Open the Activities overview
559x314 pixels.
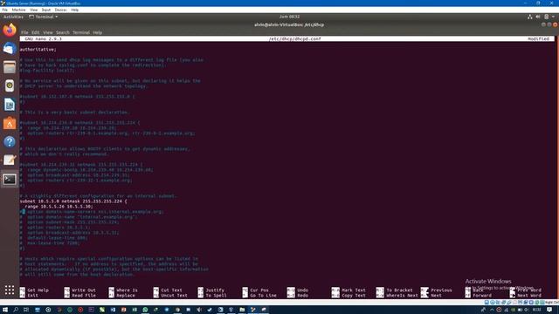tap(13, 17)
